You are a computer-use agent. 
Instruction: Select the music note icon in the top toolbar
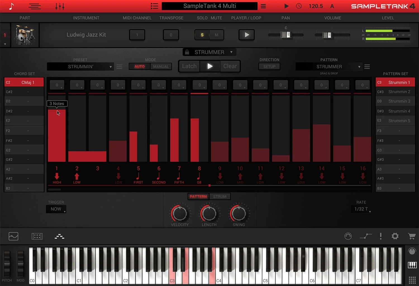pyautogui.click(x=11, y=6)
